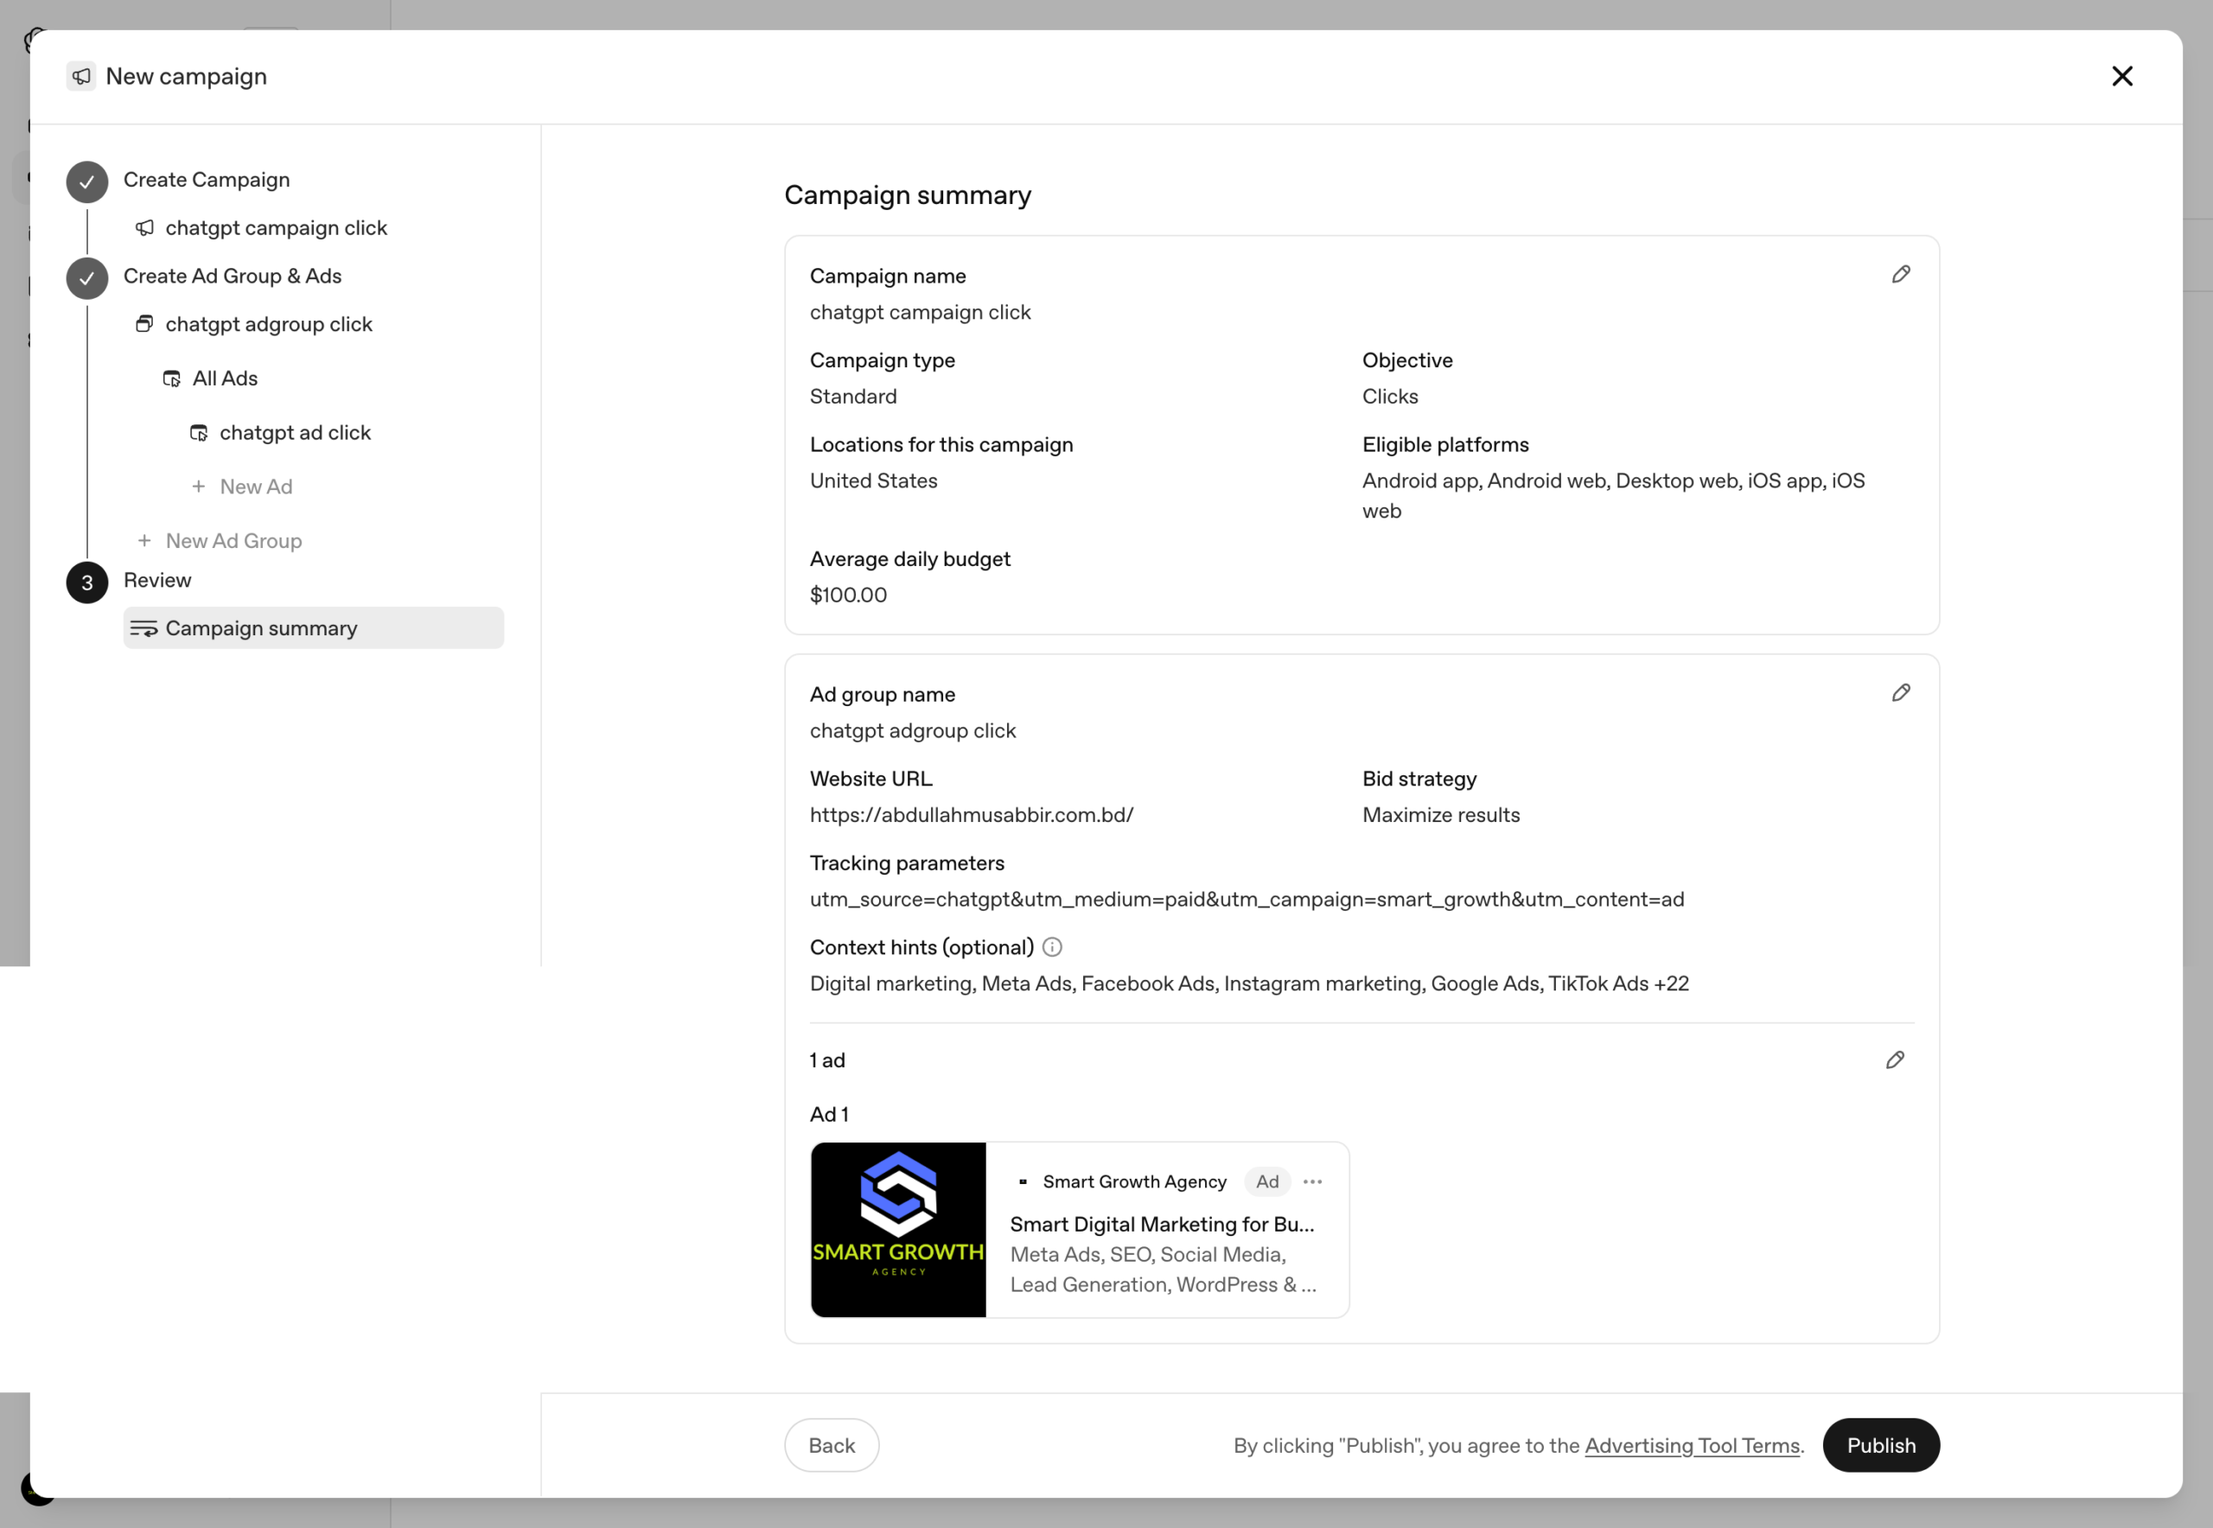Click the Website URL label
Image resolution: width=2213 pixels, height=1528 pixels.
[871, 779]
